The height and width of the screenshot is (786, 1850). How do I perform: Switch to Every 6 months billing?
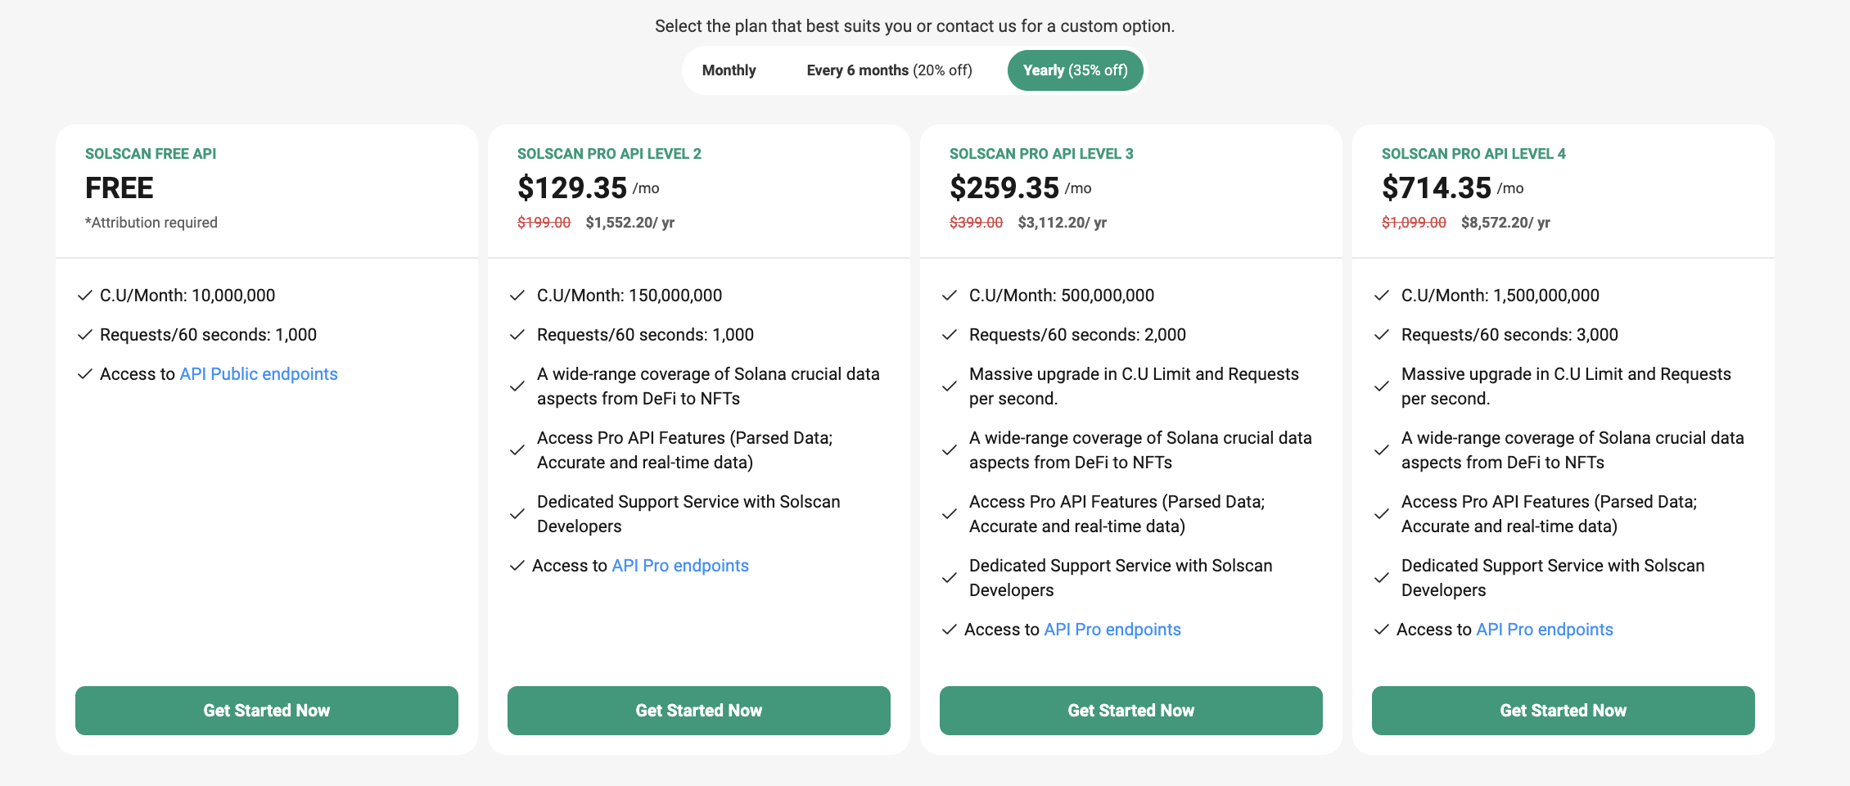(x=889, y=70)
